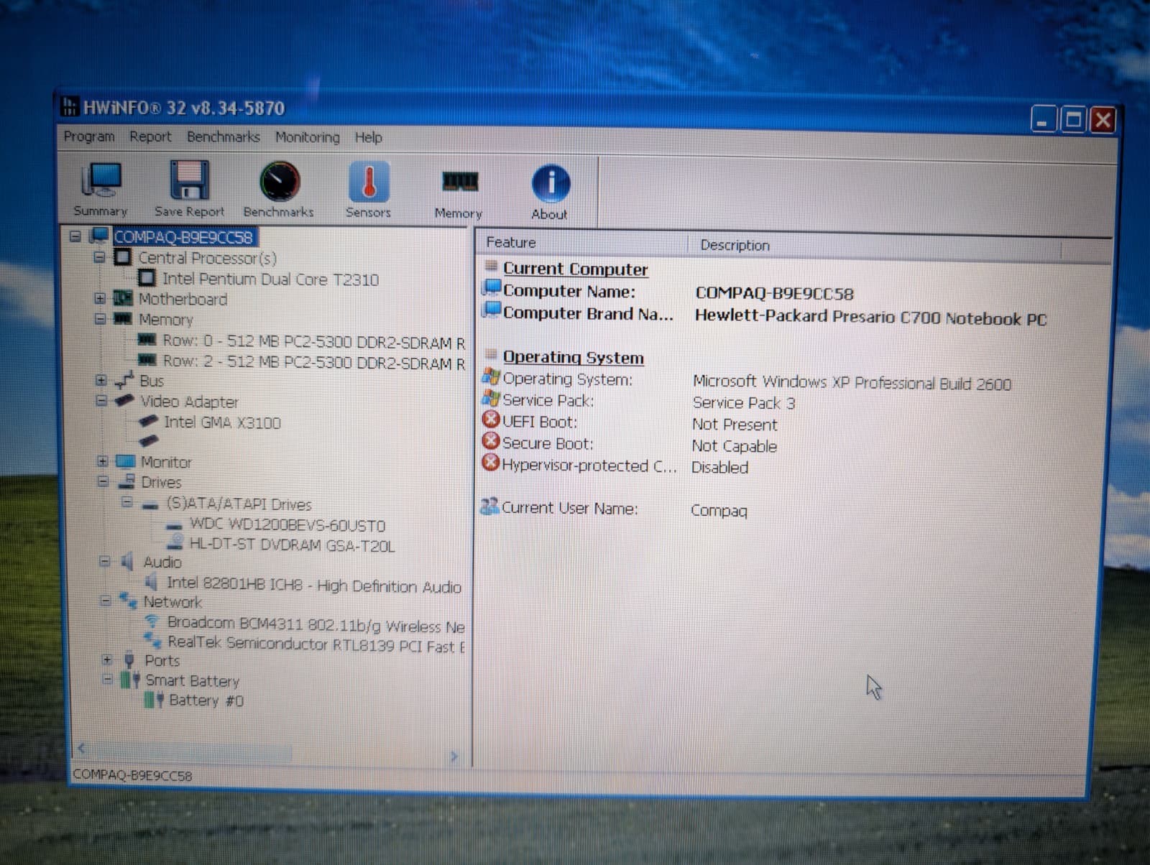Click the Broadcom wireless adapter icon
This screenshot has height=865, width=1150.
(152, 621)
